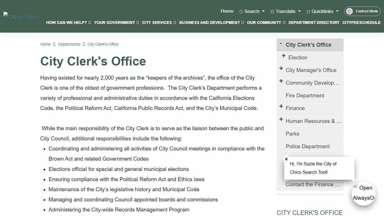The image size is (384, 216).
Task: Click the Parks sidebar entry
Action: (292, 134)
